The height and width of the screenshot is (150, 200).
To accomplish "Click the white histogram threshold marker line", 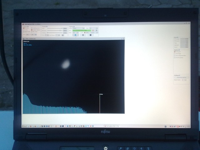I will coord(100,104).
